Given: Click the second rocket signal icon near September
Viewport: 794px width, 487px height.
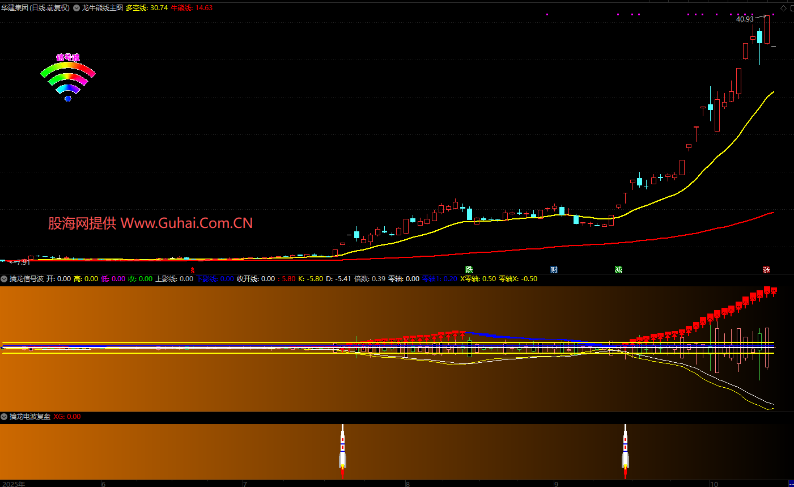Looking at the screenshot, I should click(625, 448).
